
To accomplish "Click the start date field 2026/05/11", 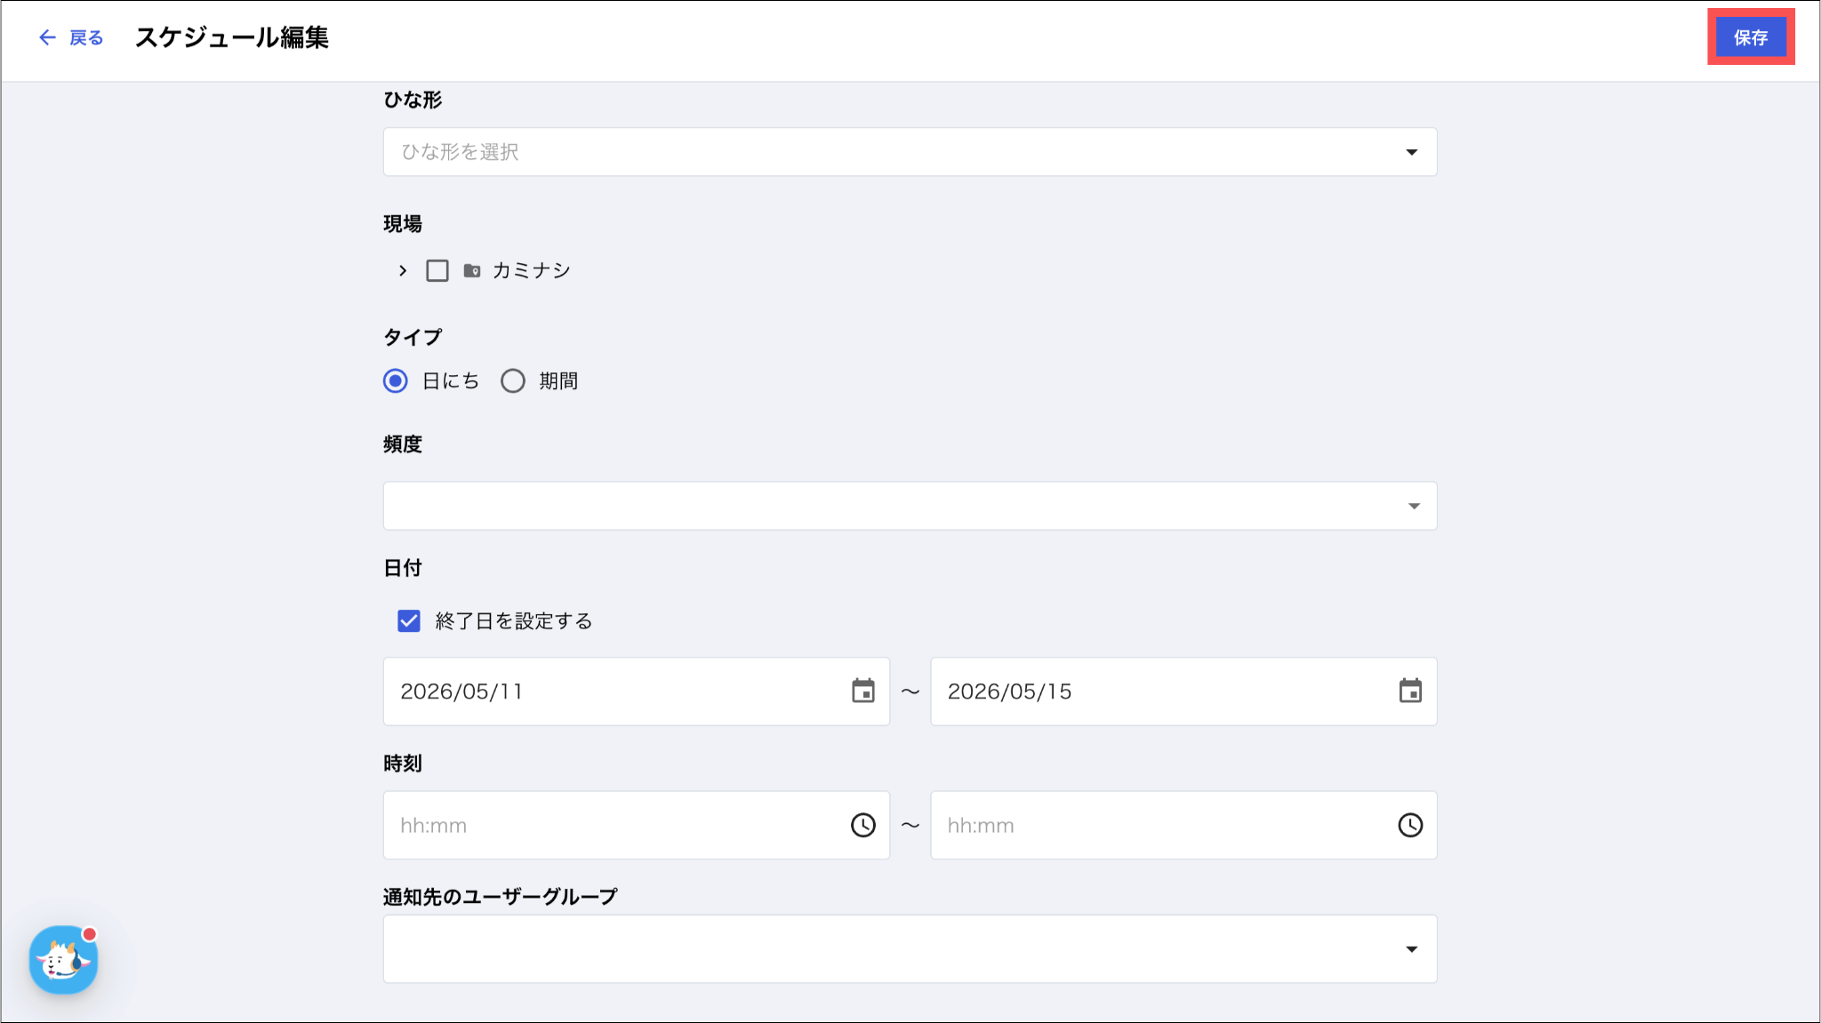I will pyautogui.click(x=637, y=691).
